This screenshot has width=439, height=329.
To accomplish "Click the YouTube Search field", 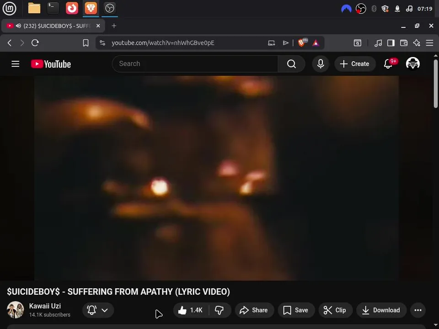I will click(x=195, y=64).
